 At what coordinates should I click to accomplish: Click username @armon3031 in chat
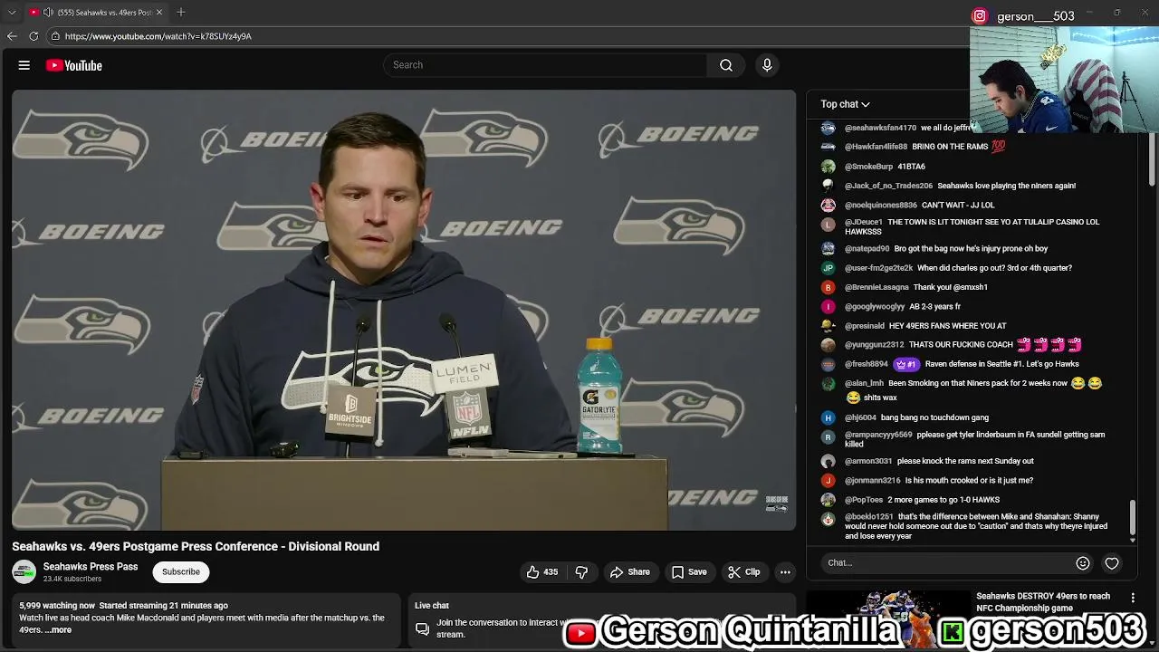(868, 461)
